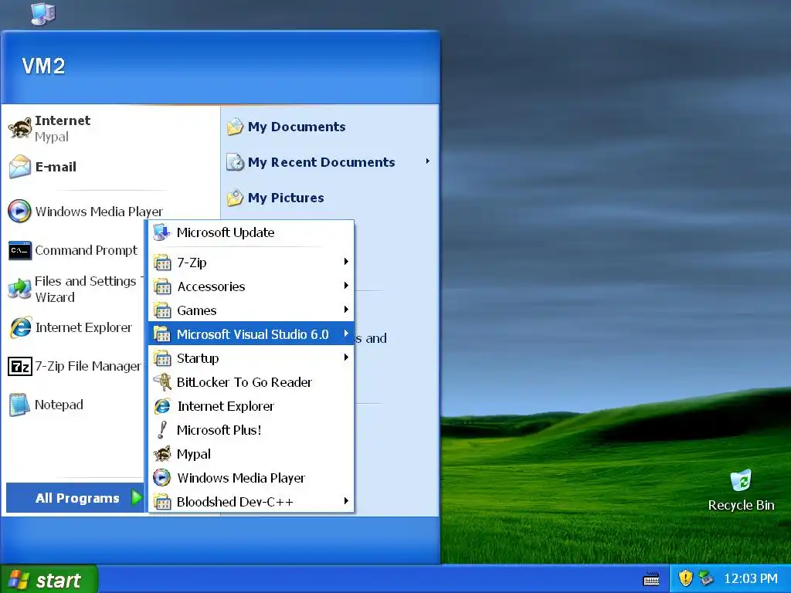The image size is (791, 593).
Task: Click Internet Explorer icon in All Programs list
Action: pyautogui.click(x=162, y=406)
